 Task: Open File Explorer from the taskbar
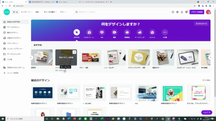point(58,119)
